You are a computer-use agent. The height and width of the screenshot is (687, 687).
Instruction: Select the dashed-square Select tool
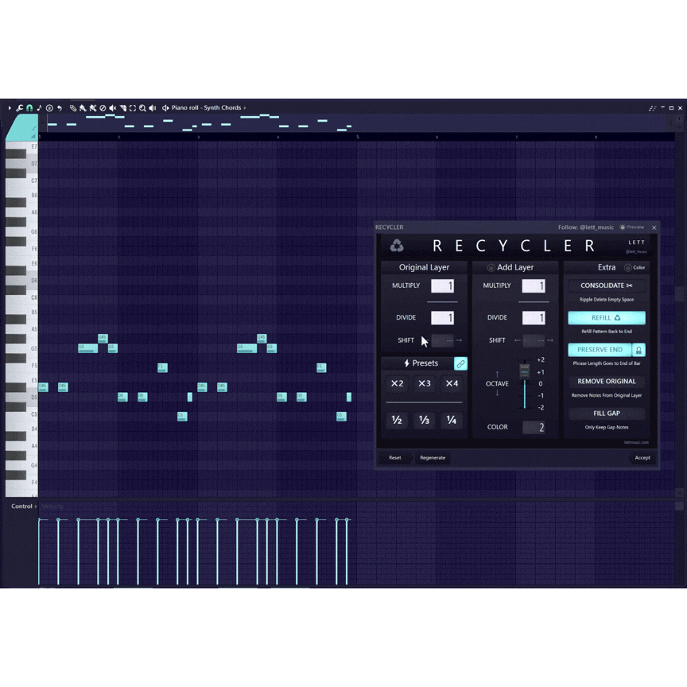click(133, 108)
